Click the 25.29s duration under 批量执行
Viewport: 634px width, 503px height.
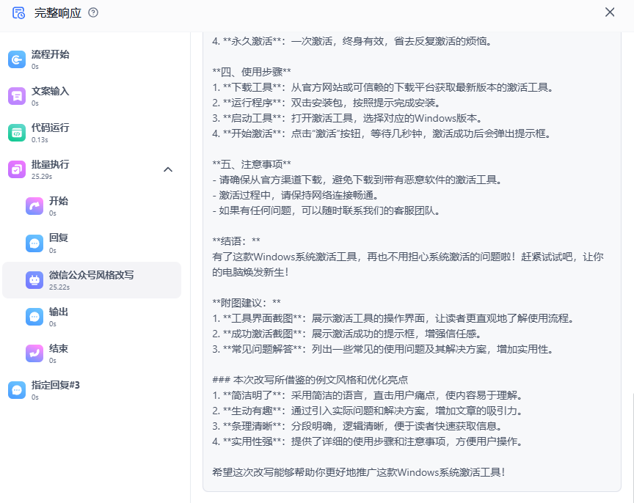pyautogui.click(x=40, y=176)
